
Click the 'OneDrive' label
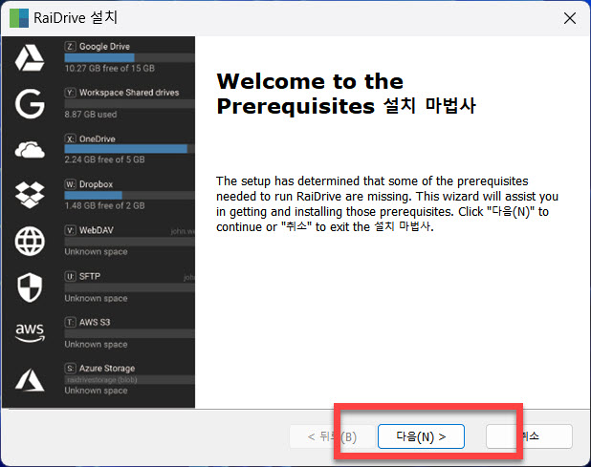(98, 138)
